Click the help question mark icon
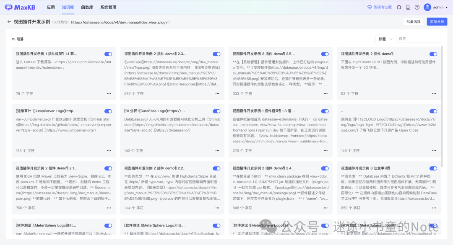 [x=417, y=7]
